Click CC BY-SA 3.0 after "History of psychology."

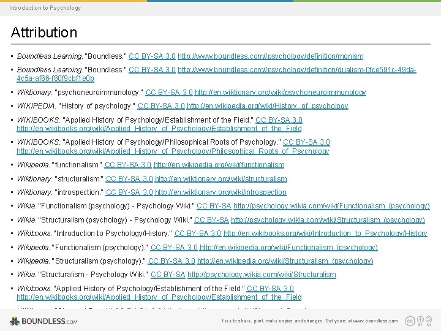point(161,106)
